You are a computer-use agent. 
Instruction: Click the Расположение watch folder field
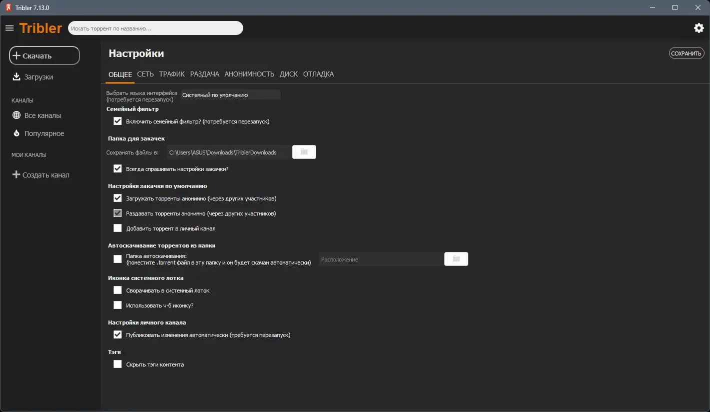tap(381, 259)
